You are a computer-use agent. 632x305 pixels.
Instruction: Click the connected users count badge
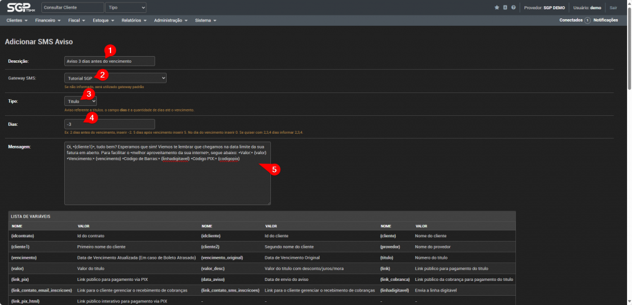pos(587,20)
